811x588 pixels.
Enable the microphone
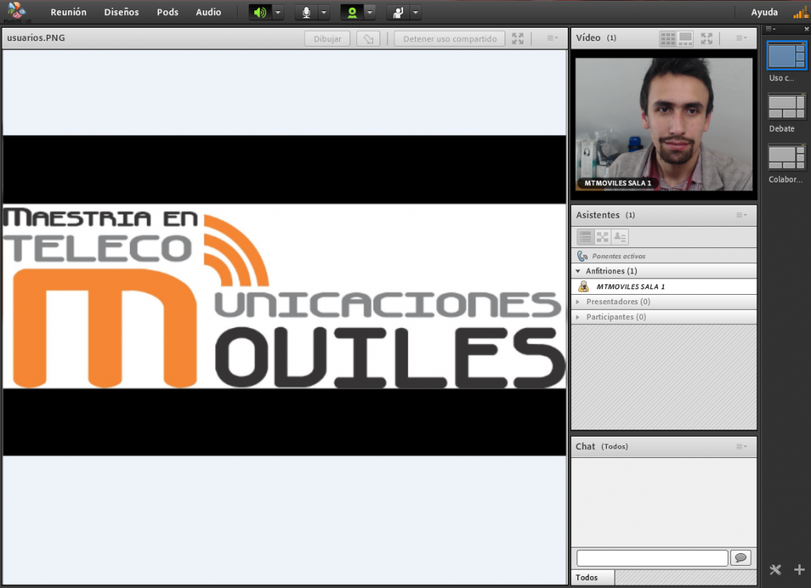coord(306,12)
